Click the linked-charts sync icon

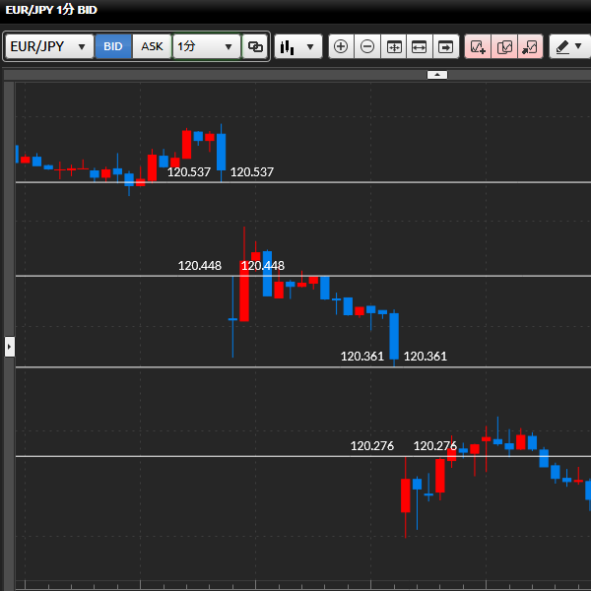click(255, 46)
